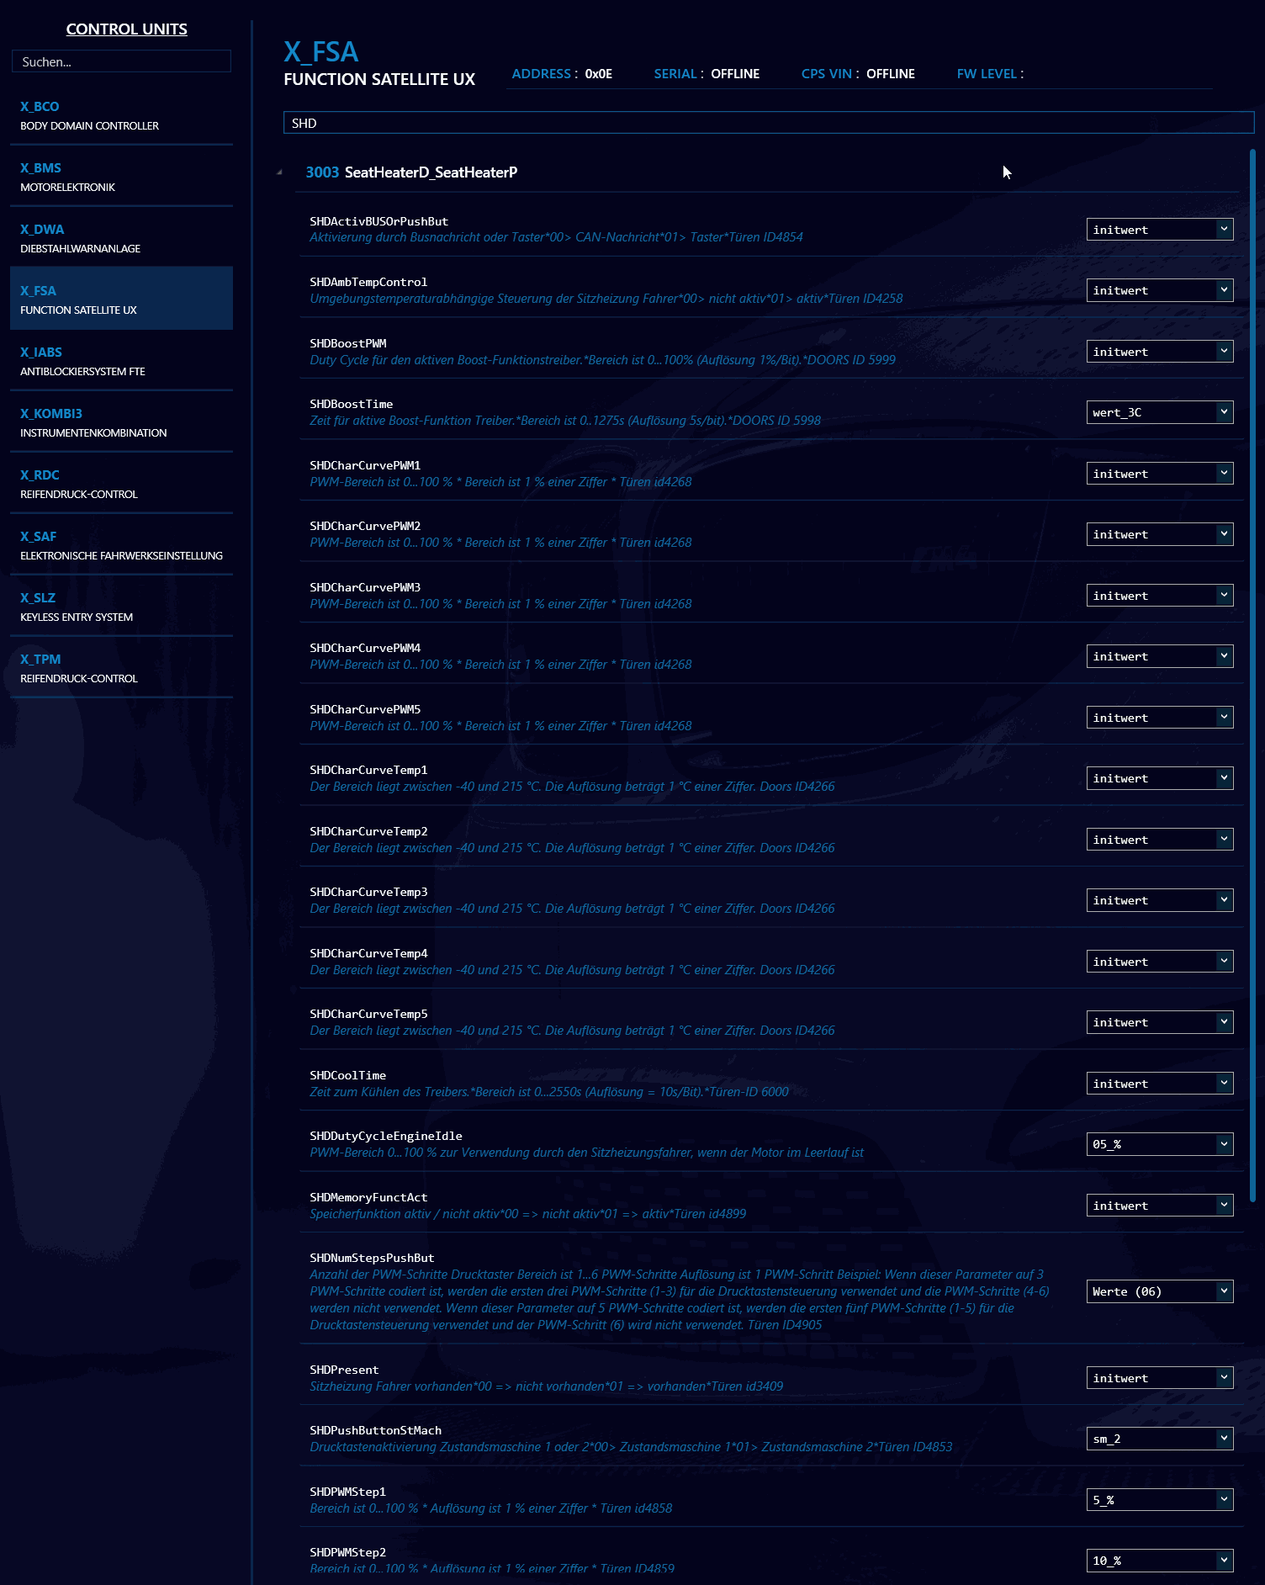Image resolution: width=1265 pixels, height=1585 pixels.
Task: Open X_KOMBI3 Instrumentenkombination unit
Action: point(121,423)
